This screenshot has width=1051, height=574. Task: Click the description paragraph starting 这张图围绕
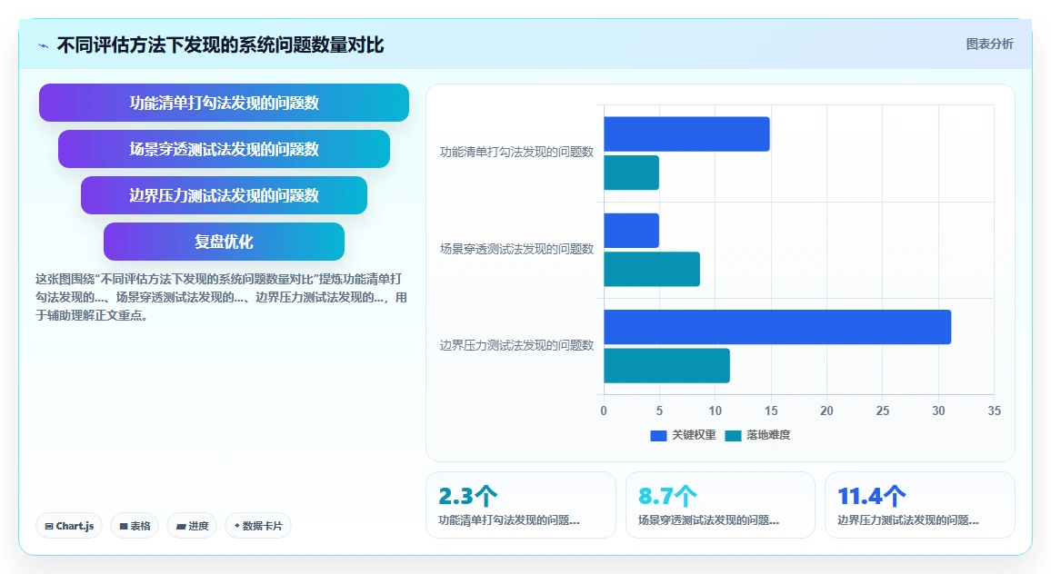click(x=221, y=297)
